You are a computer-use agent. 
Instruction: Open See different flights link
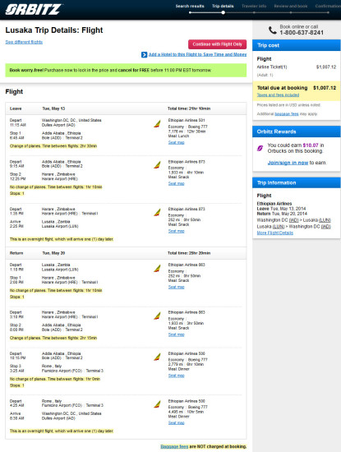[x=24, y=42]
